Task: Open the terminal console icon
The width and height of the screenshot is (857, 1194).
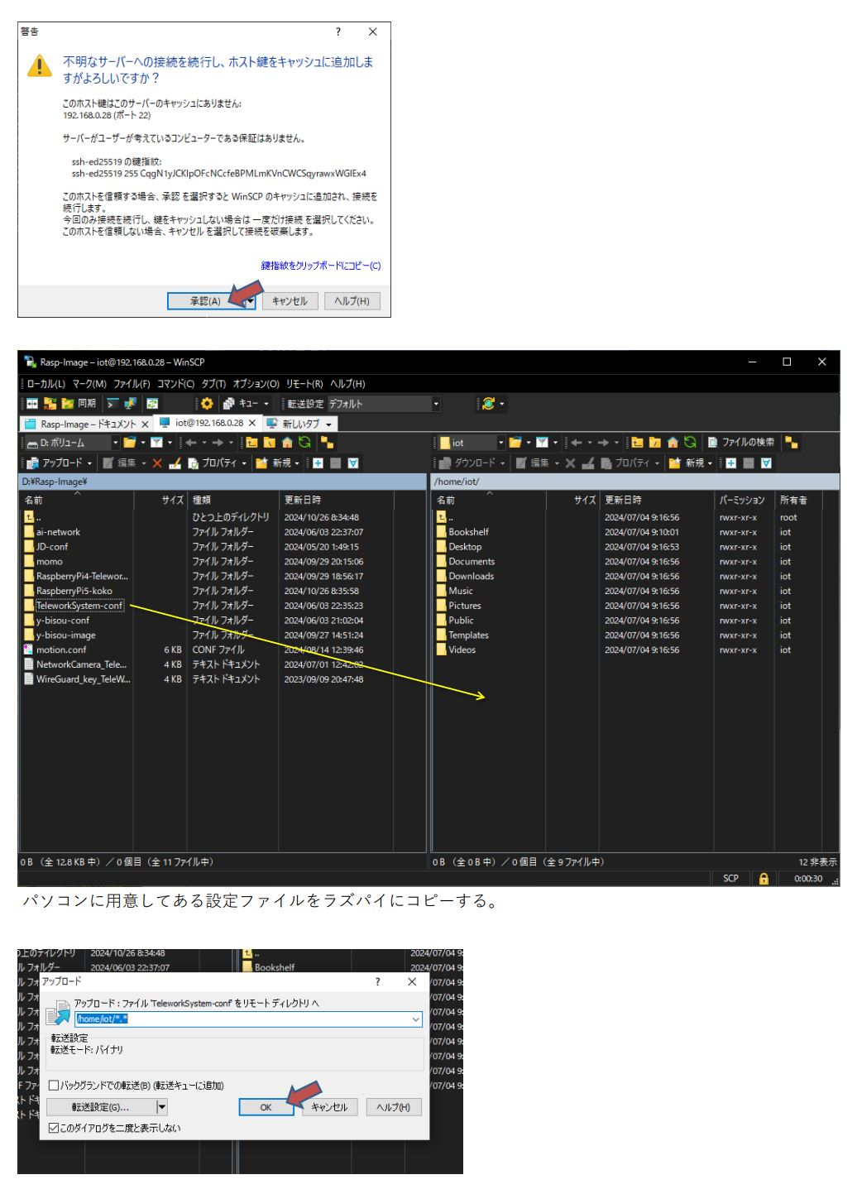Action: coord(113,403)
